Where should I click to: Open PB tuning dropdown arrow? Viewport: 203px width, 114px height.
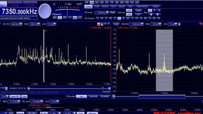click(x=108, y=13)
